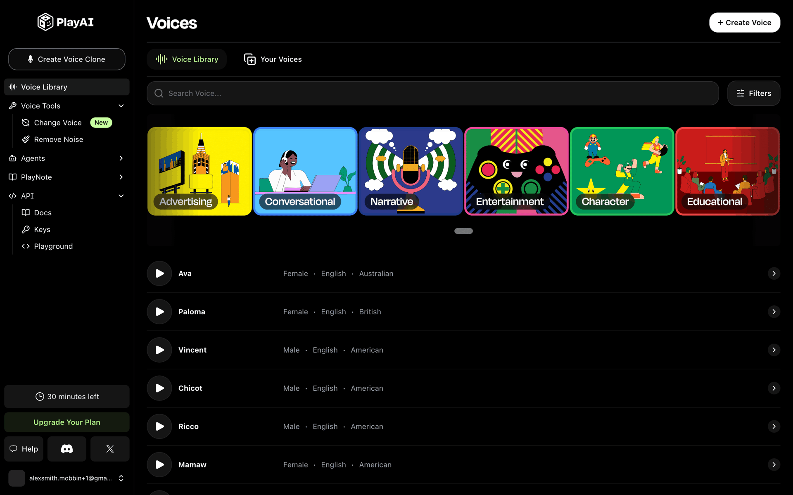The width and height of the screenshot is (793, 495).
Task: Focus the Search Voice field
Action: point(432,93)
